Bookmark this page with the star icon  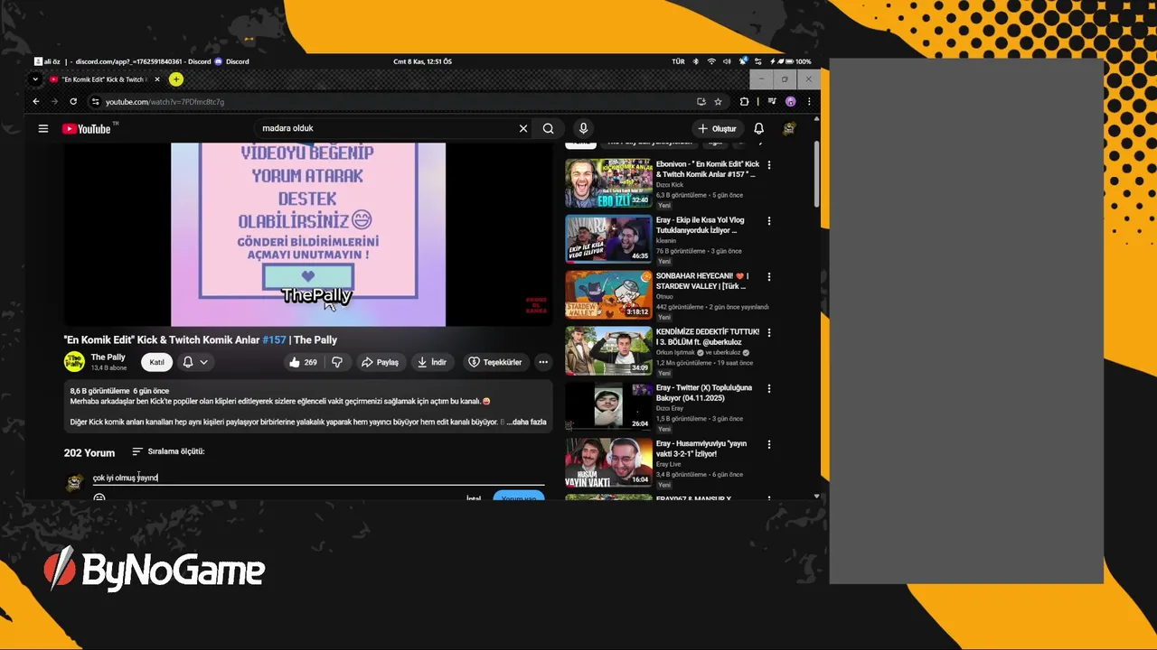point(718,101)
